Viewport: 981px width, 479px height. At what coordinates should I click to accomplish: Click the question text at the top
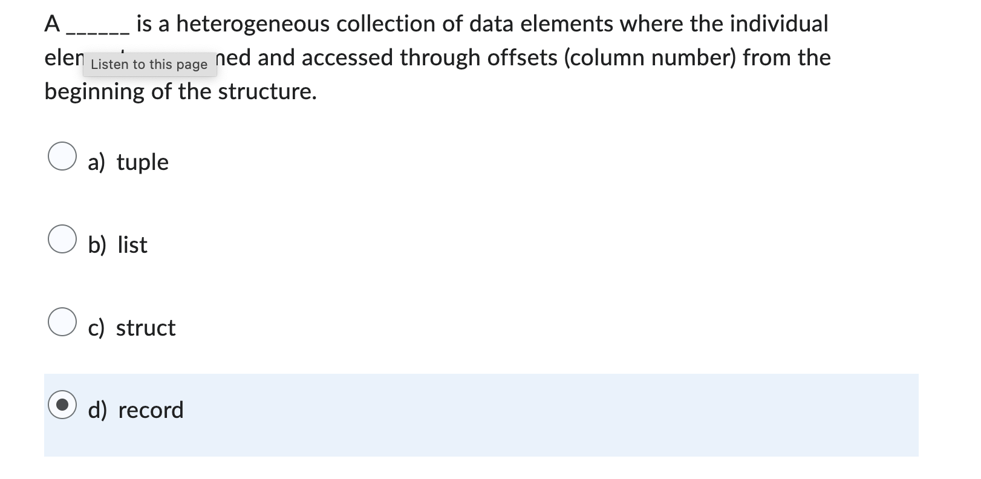[x=423, y=24]
